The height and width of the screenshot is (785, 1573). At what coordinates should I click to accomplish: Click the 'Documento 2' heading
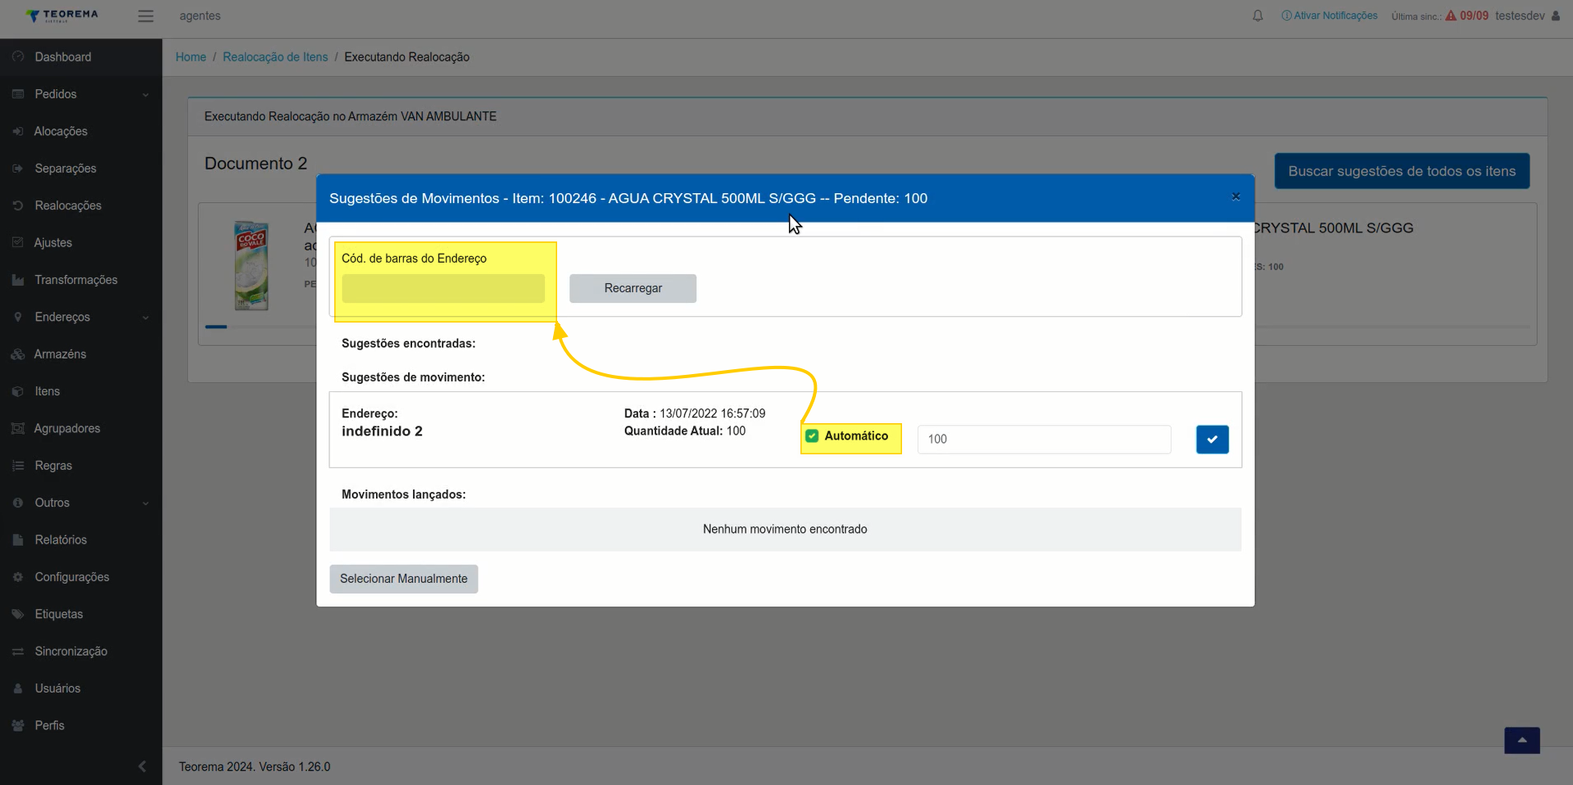click(256, 164)
